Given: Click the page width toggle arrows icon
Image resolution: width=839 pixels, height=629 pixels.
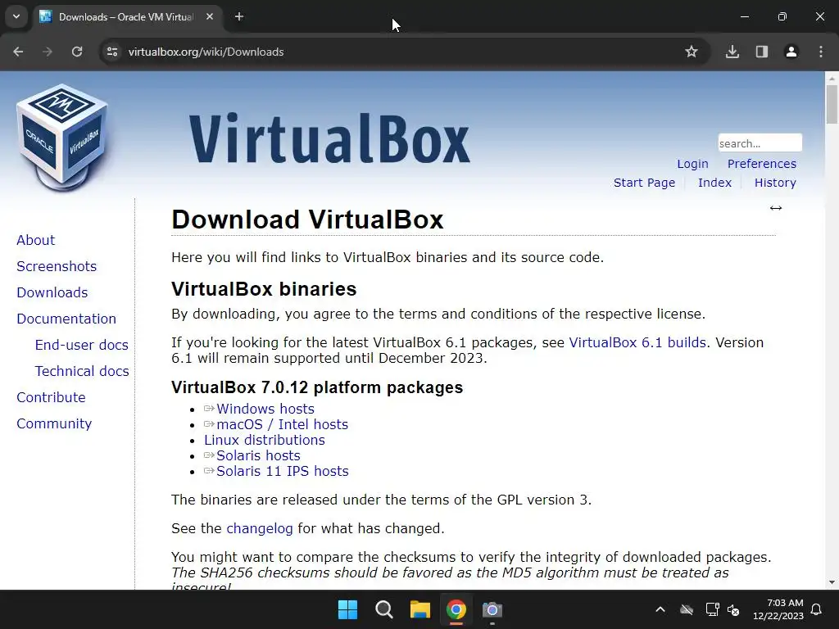Looking at the screenshot, I should [776, 208].
